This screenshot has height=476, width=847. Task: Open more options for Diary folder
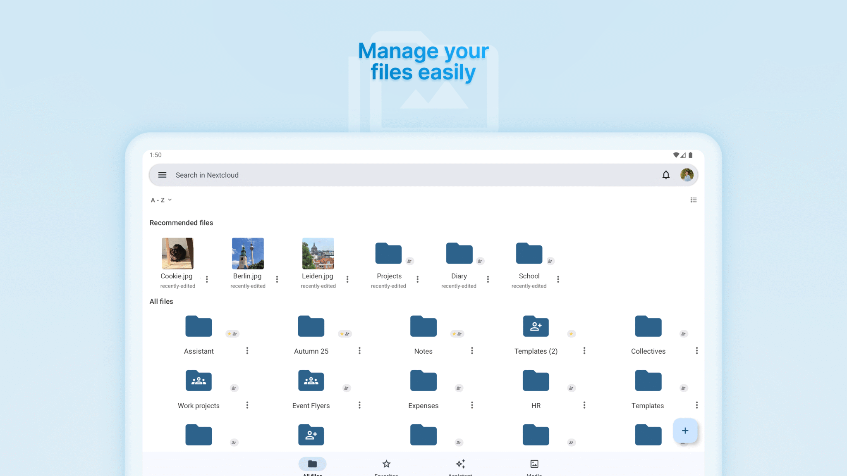click(488, 279)
